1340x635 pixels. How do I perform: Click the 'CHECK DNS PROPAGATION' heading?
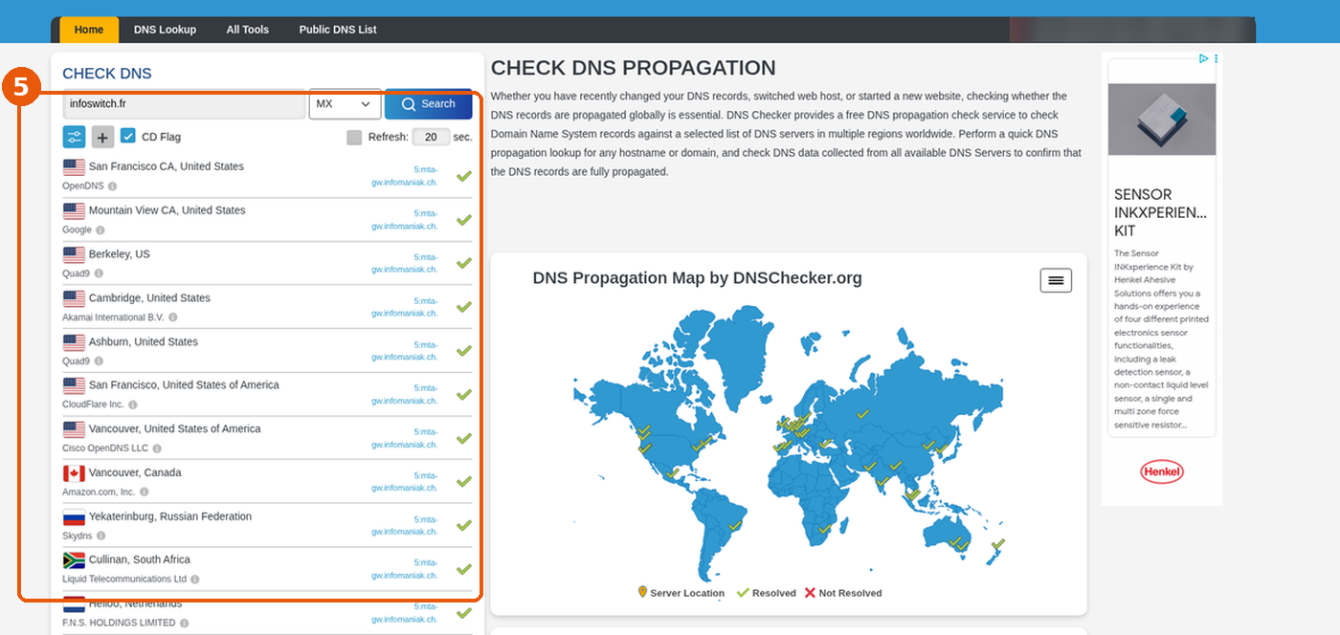634,68
